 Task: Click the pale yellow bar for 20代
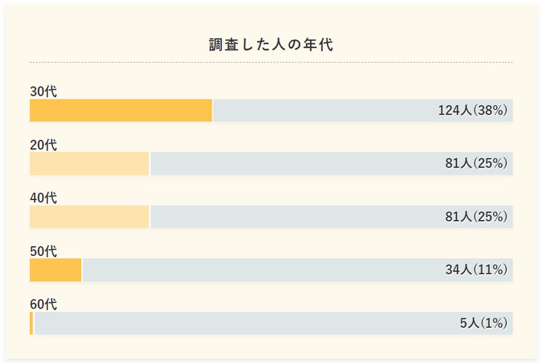[89, 164]
